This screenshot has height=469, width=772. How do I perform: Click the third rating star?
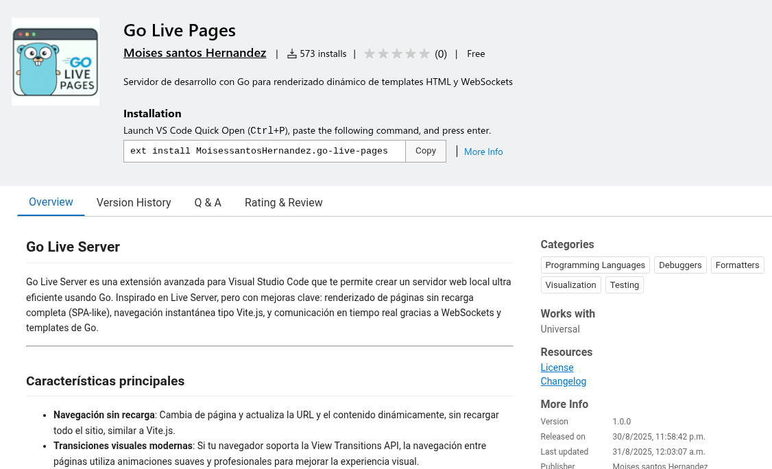coord(397,53)
